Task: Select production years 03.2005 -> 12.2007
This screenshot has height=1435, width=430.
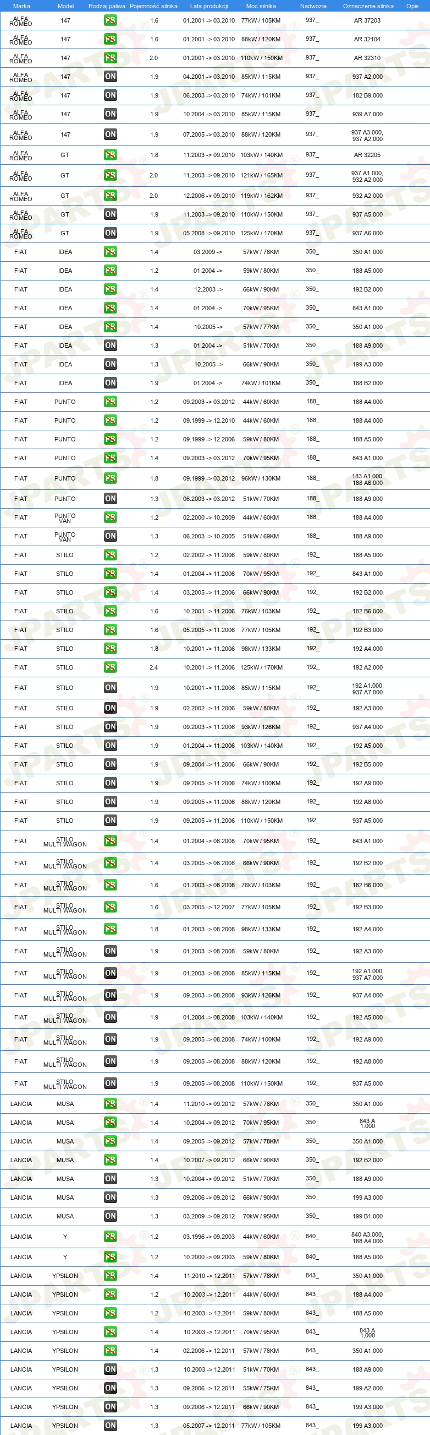Action: 209,907
